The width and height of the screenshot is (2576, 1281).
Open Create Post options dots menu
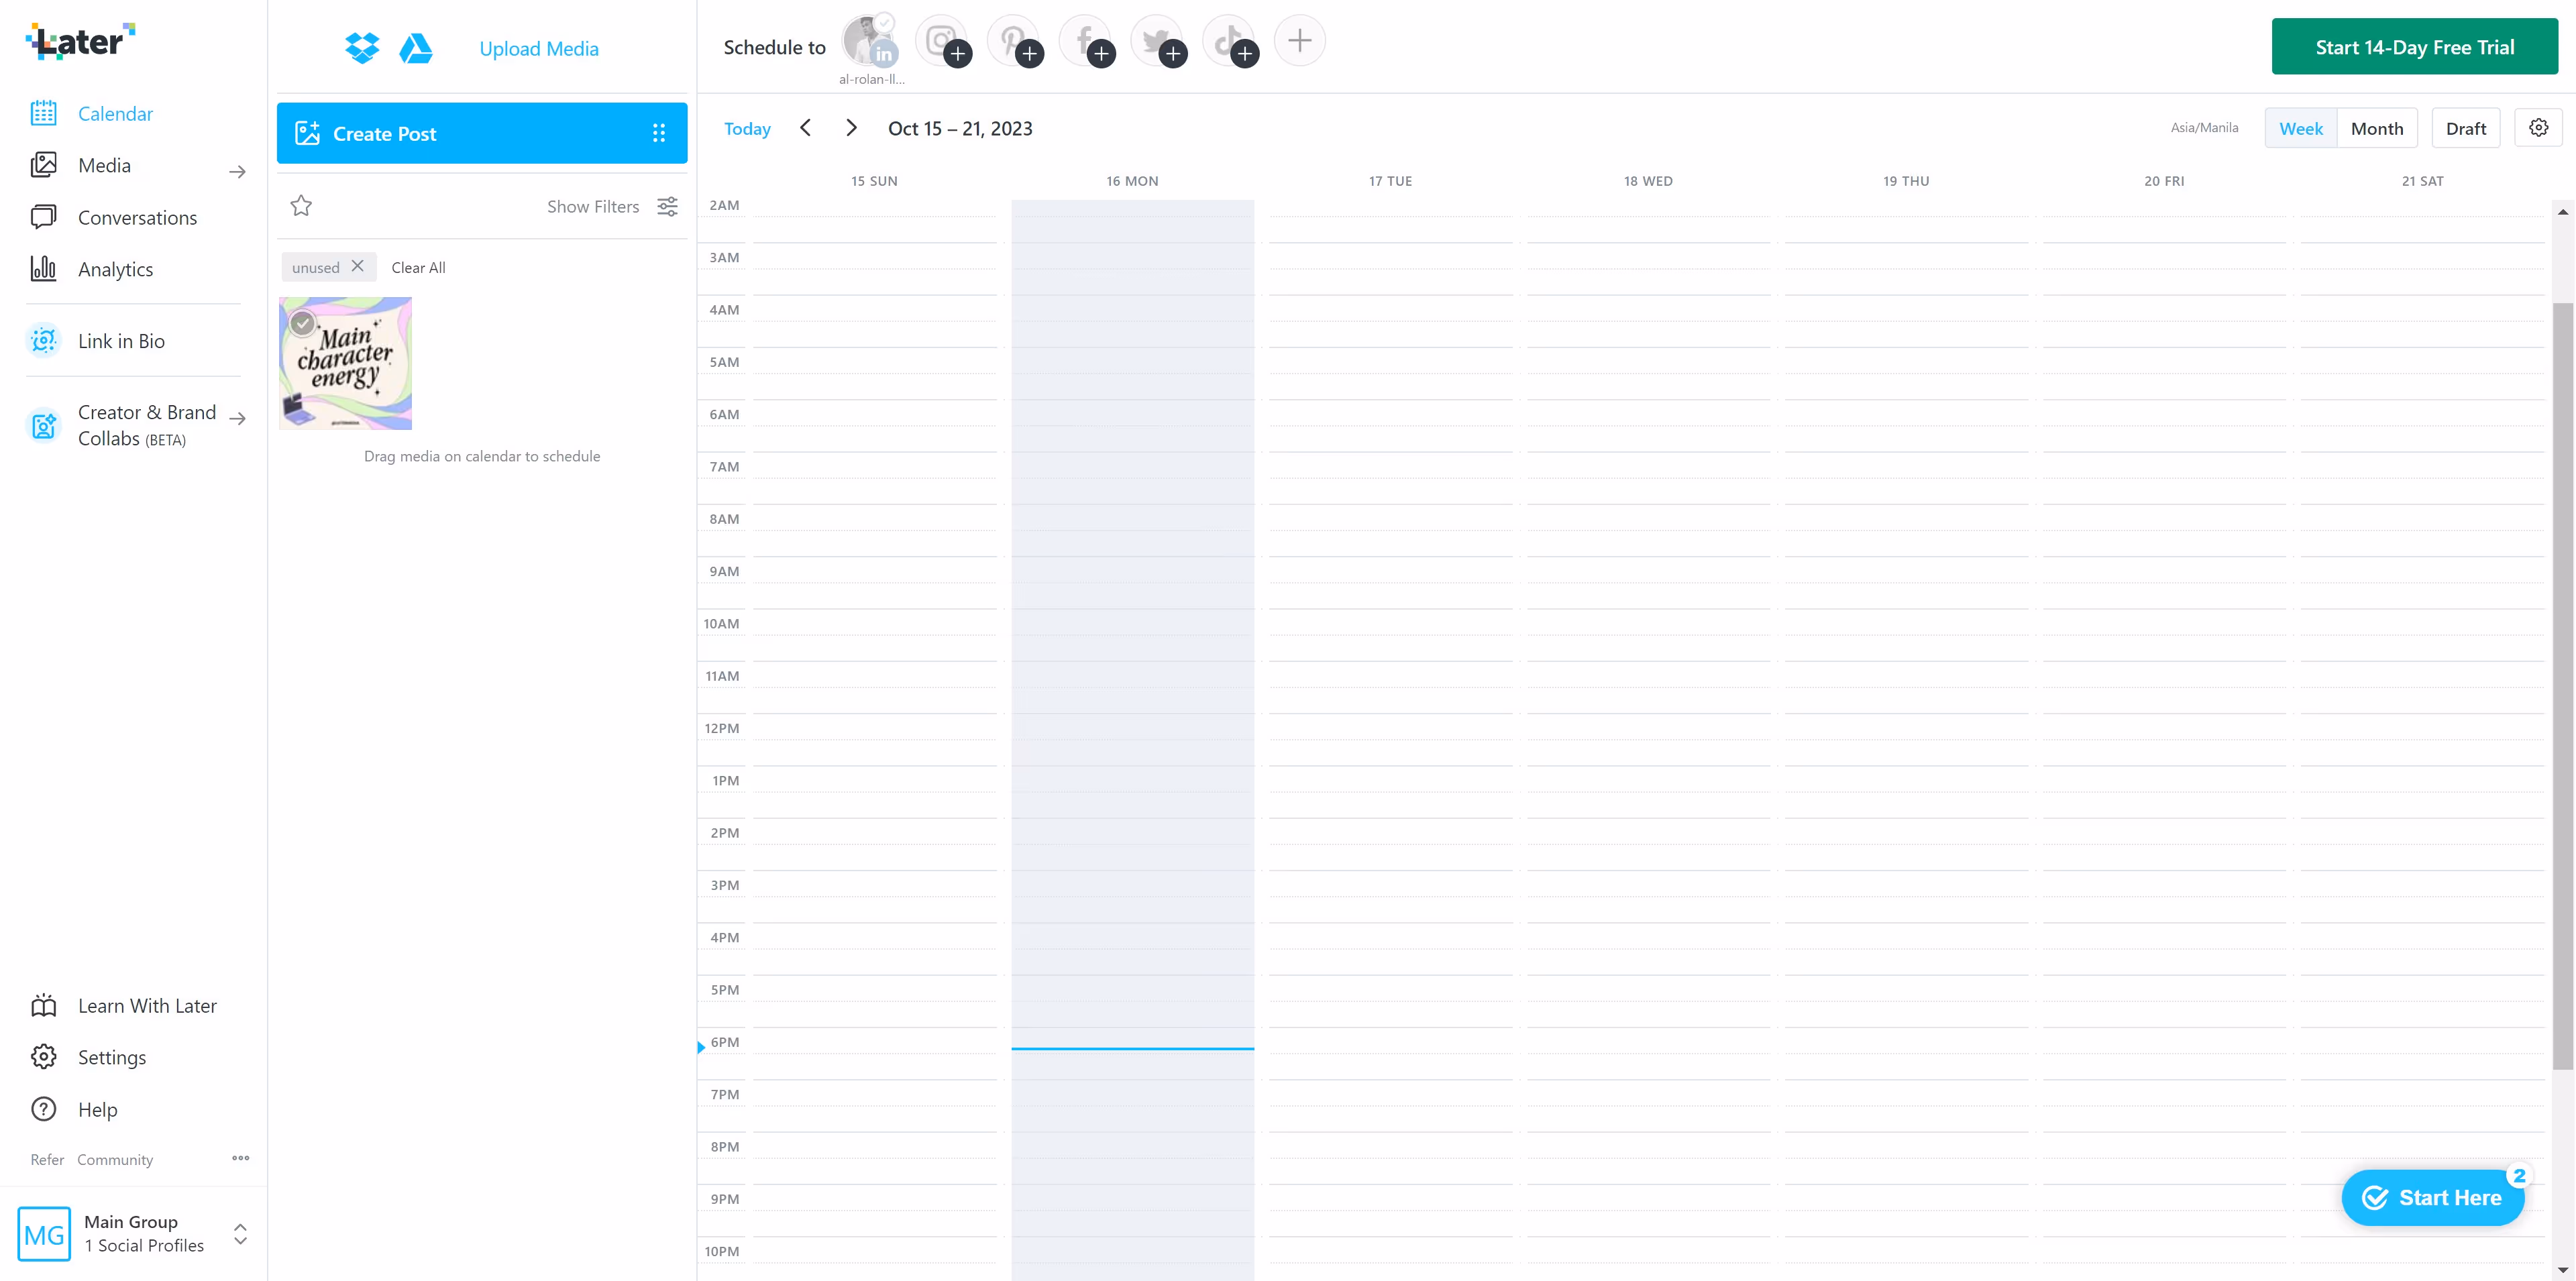click(x=659, y=133)
